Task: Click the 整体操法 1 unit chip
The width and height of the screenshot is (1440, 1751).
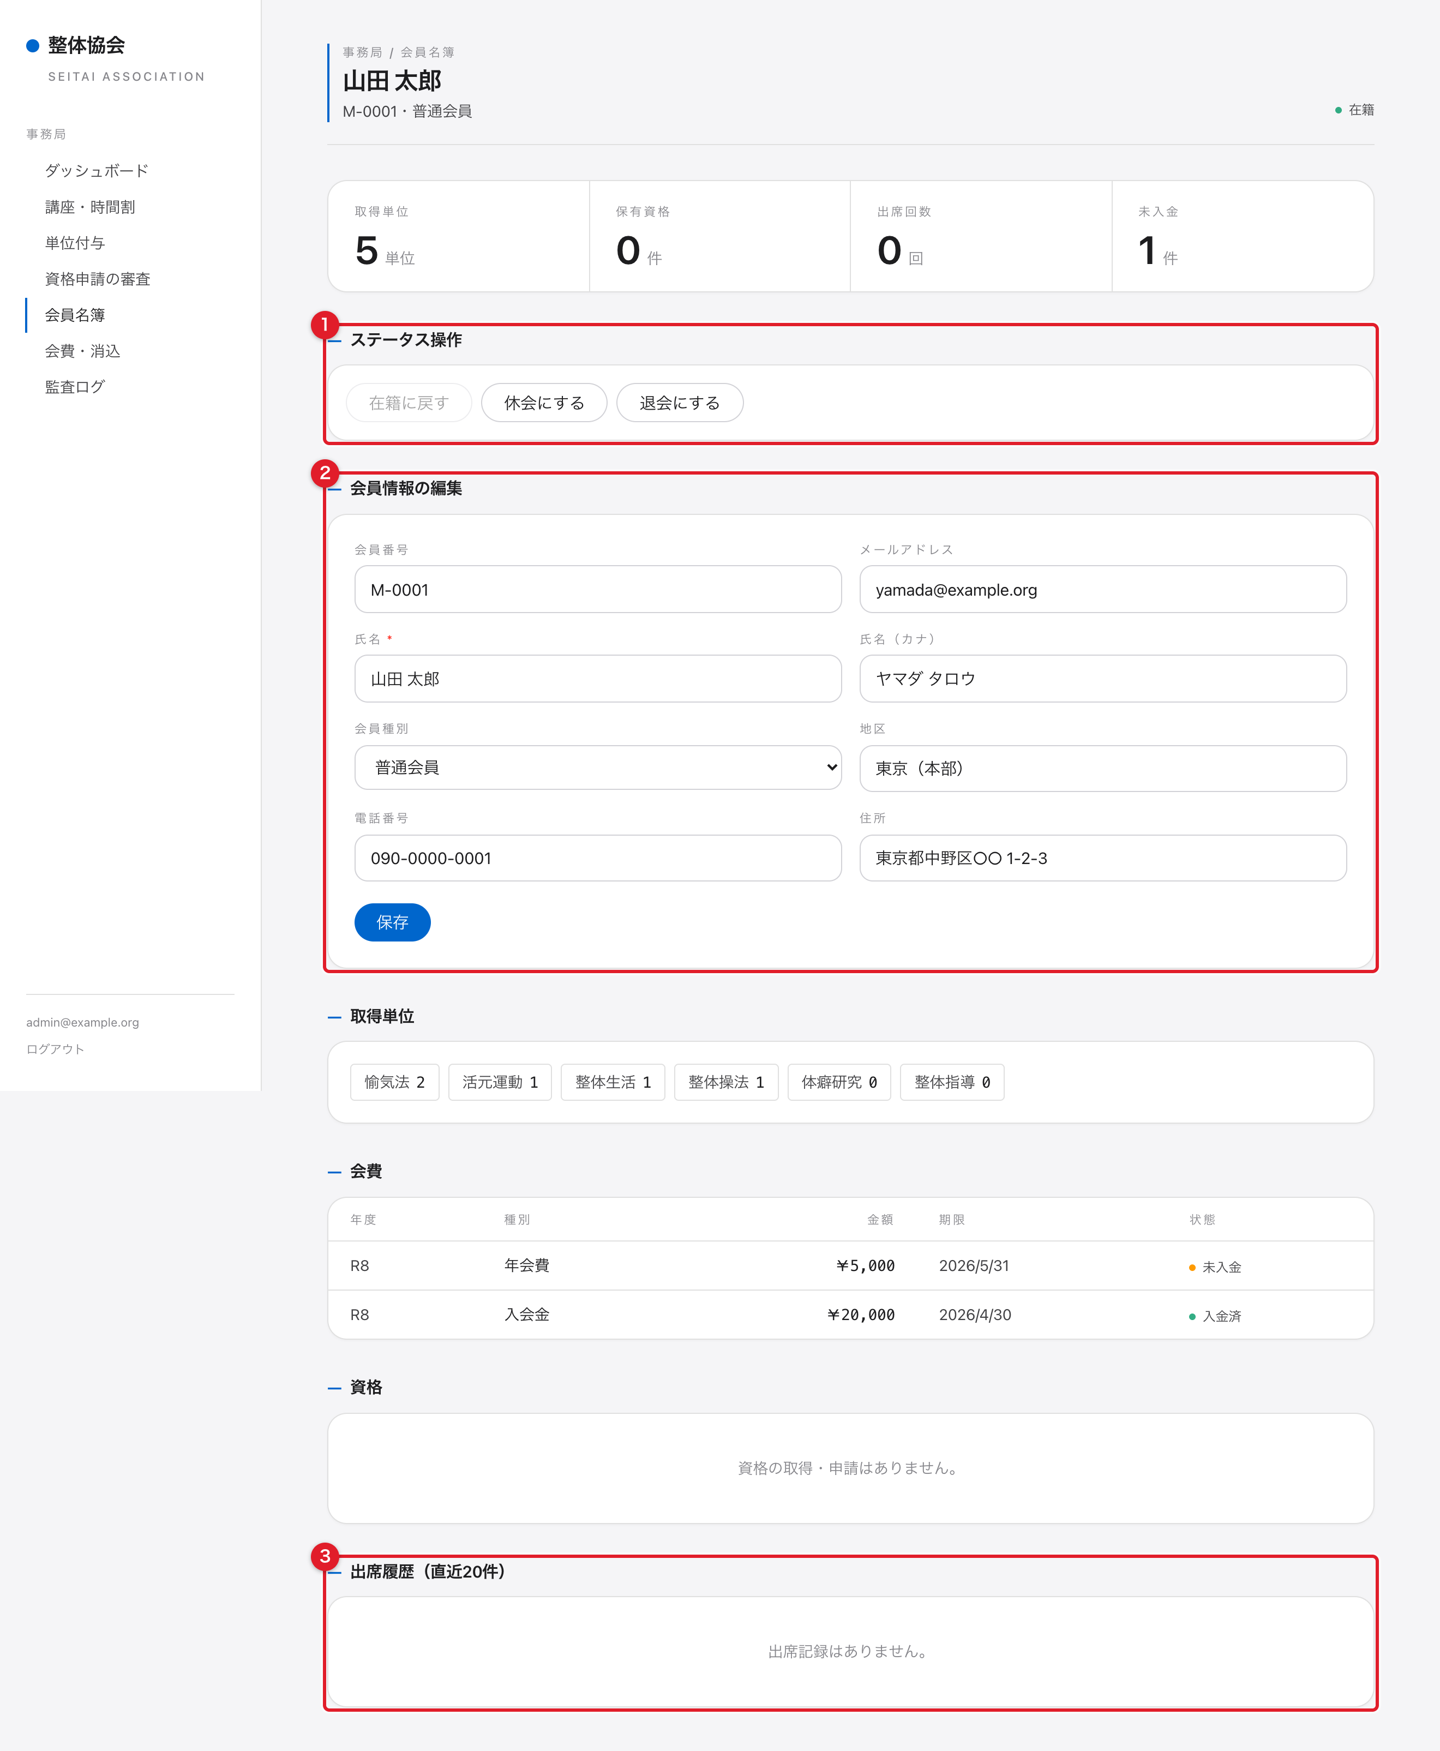Action: (726, 1082)
